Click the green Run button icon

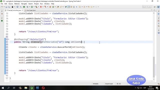click(32, 7)
